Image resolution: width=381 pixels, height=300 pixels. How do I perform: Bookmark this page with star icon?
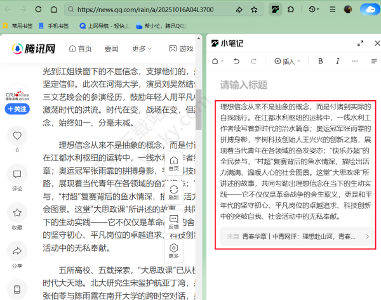pos(254,10)
